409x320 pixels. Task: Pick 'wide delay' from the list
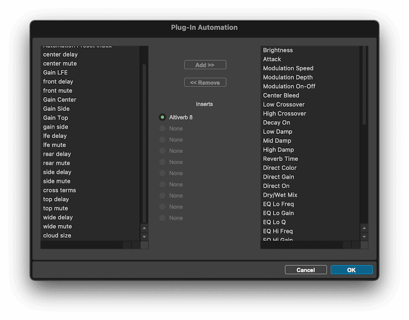click(58, 217)
